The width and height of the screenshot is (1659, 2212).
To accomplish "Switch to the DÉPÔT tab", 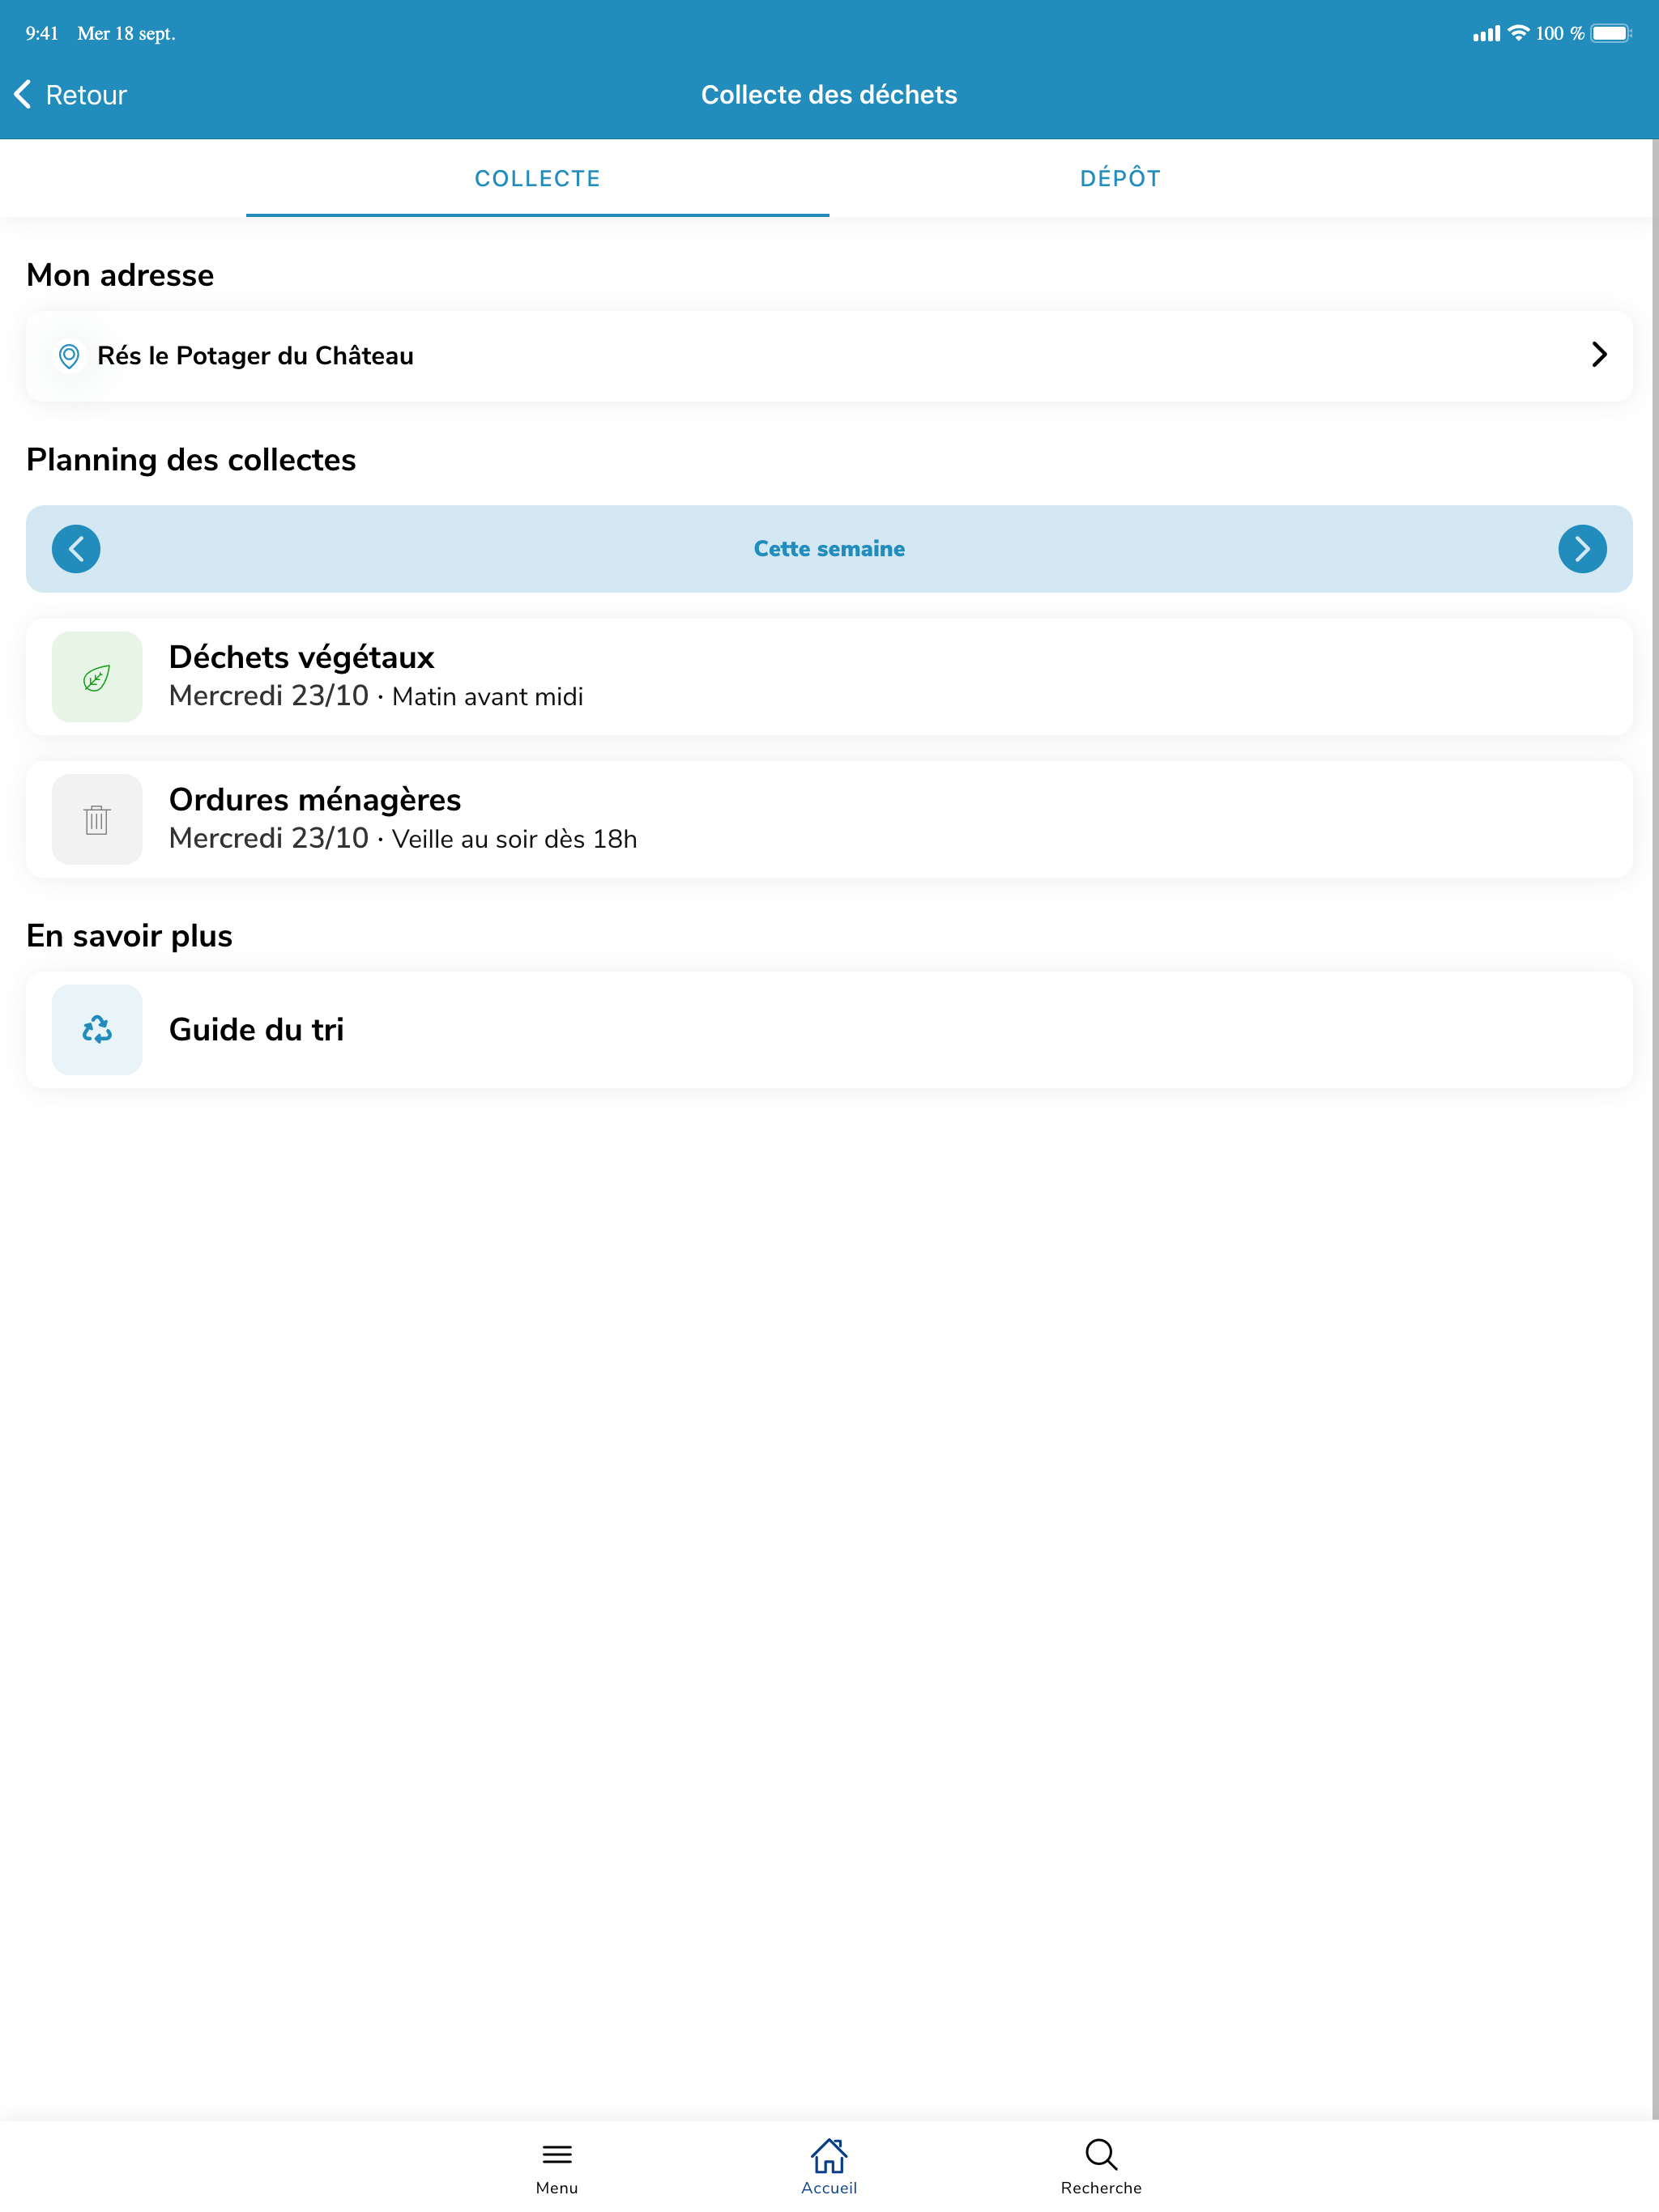I will pos(1120,178).
